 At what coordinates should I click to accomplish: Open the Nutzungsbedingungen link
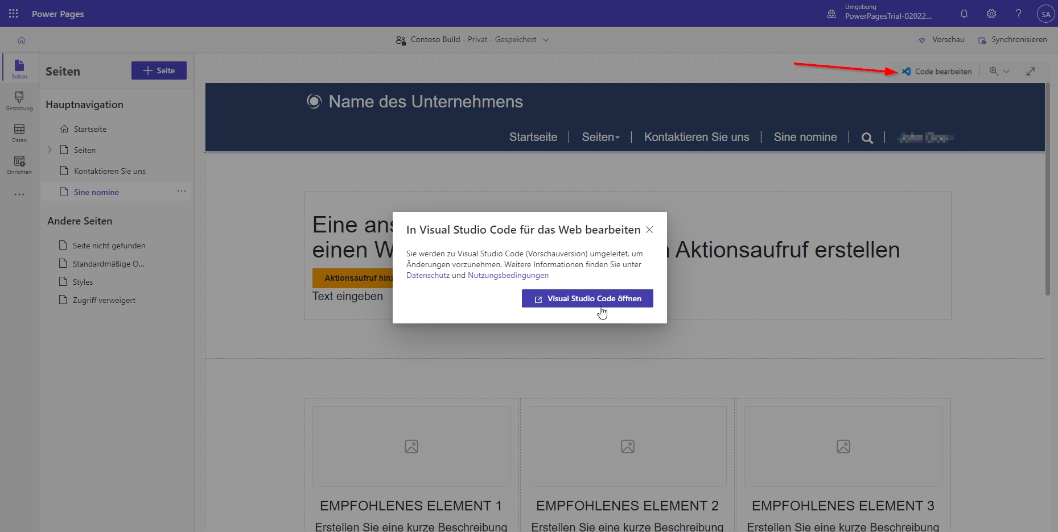508,275
